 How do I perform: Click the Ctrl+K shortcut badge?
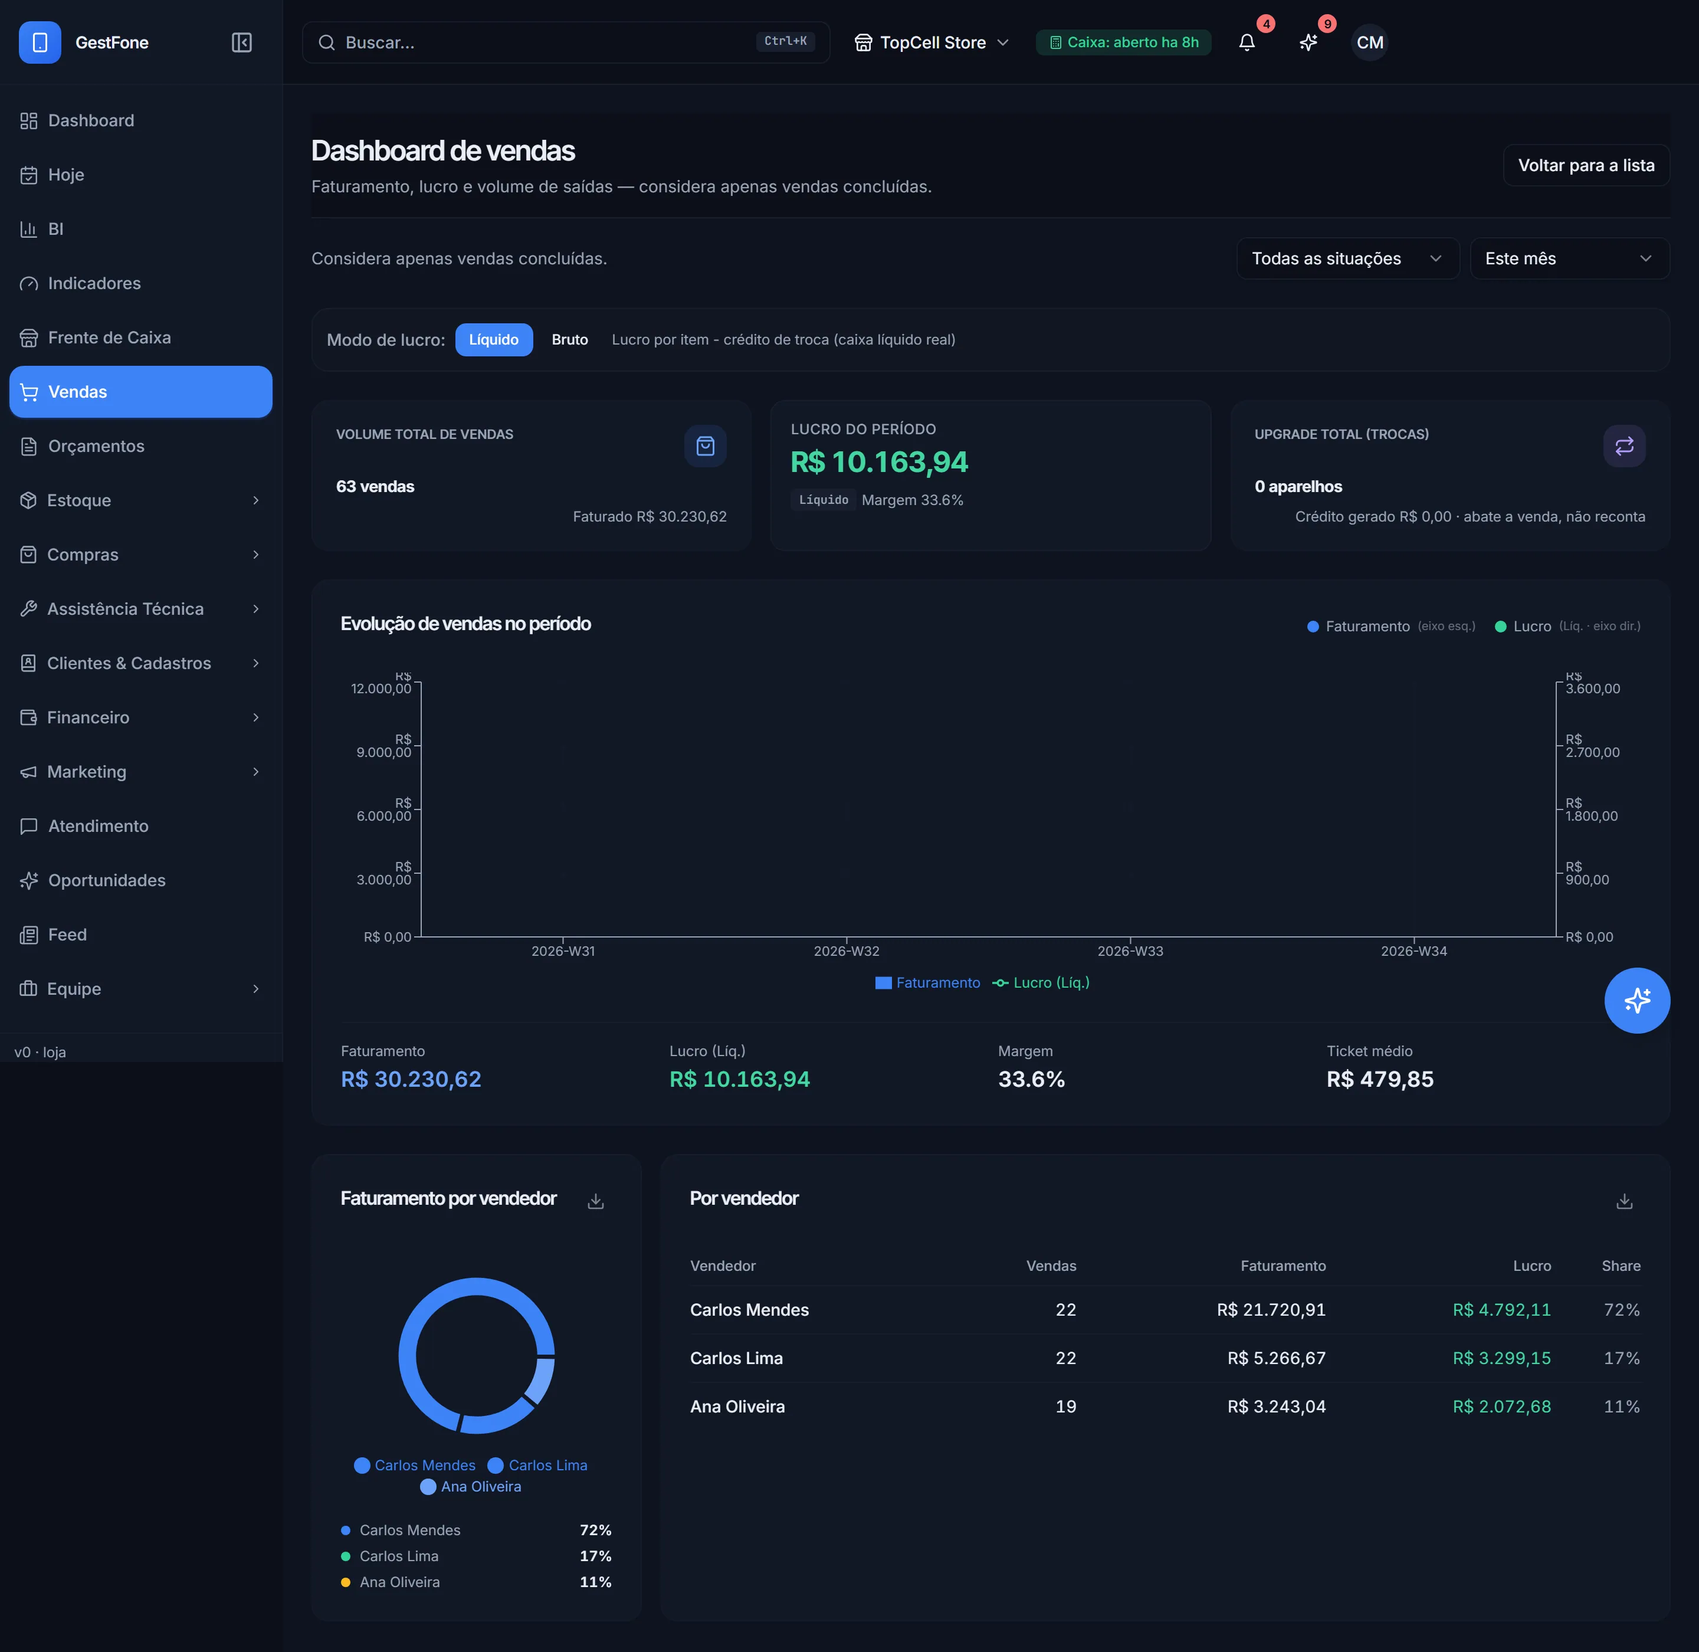click(x=785, y=42)
